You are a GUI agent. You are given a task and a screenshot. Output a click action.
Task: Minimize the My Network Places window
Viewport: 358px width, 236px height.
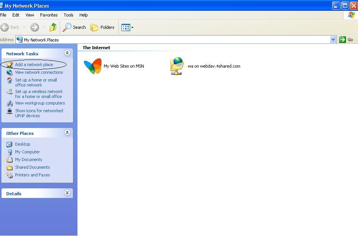(x=336, y=6)
